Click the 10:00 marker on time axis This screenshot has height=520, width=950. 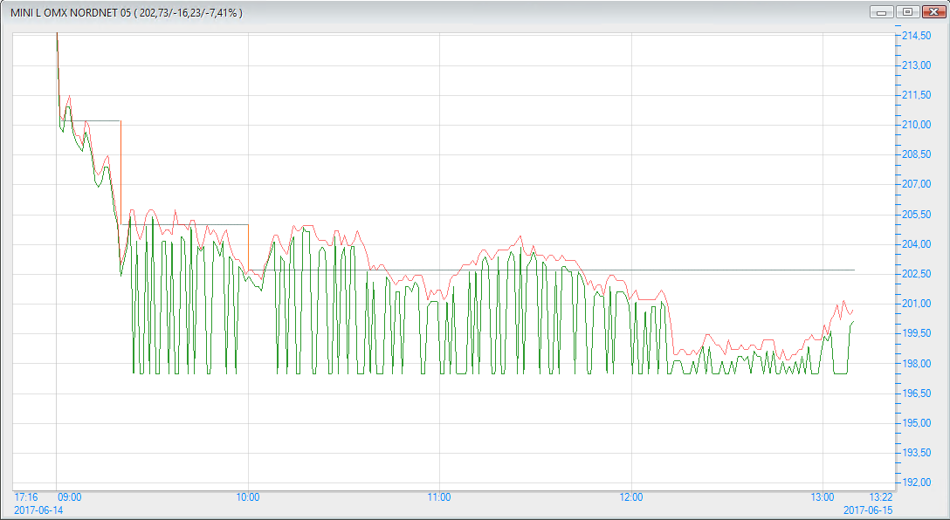pyautogui.click(x=248, y=497)
